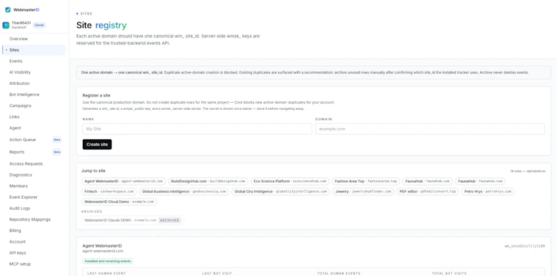The height and width of the screenshot is (276, 557).
Task: Open Reports in sidebar
Action: pyautogui.click(x=17, y=152)
